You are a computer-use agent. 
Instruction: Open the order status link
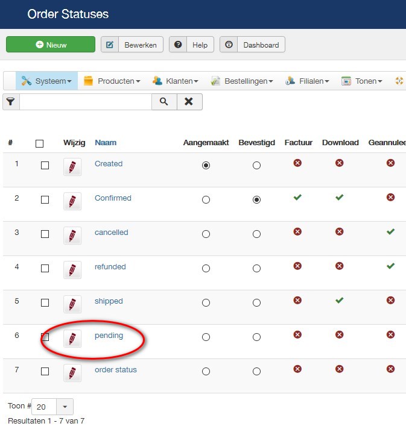[x=116, y=370]
